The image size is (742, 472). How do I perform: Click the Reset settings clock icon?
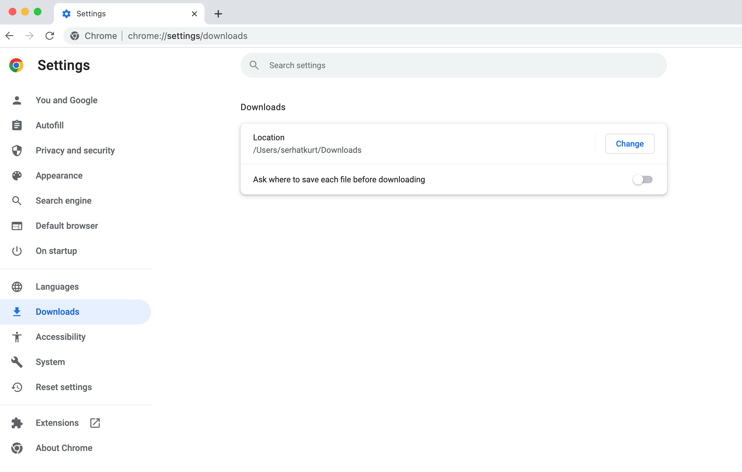click(x=17, y=387)
